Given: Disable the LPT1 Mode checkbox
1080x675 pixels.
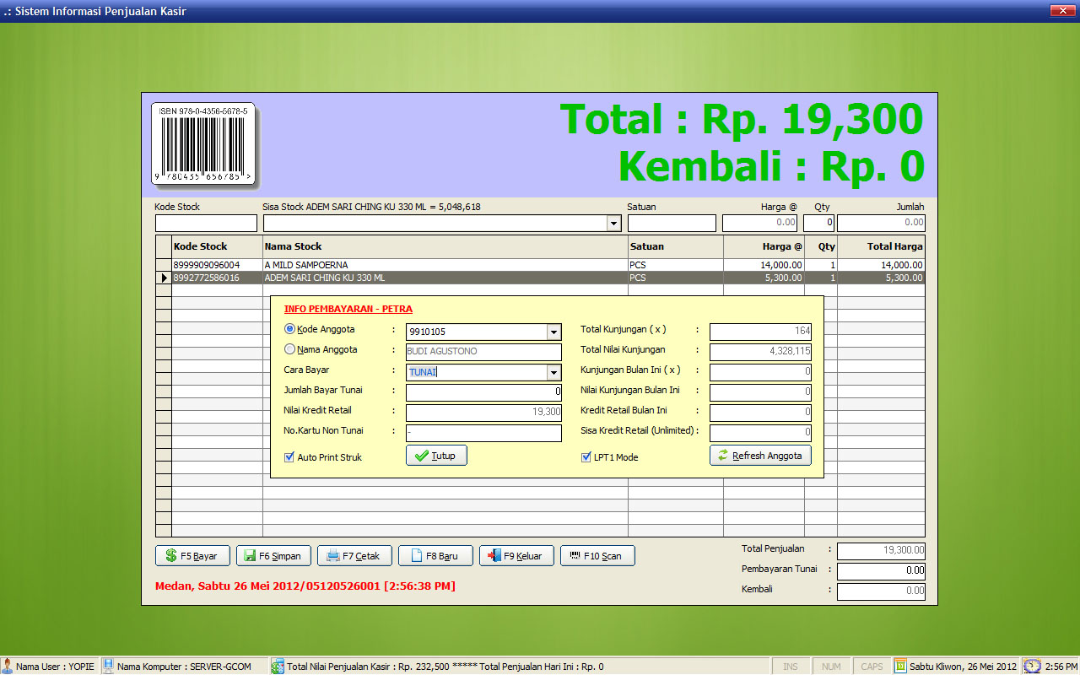Looking at the screenshot, I should click(586, 457).
